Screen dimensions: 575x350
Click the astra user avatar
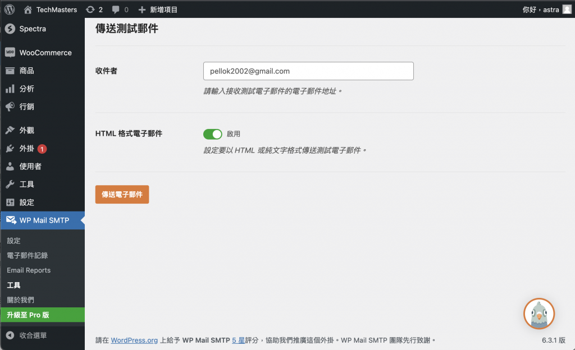click(x=567, y=10)
